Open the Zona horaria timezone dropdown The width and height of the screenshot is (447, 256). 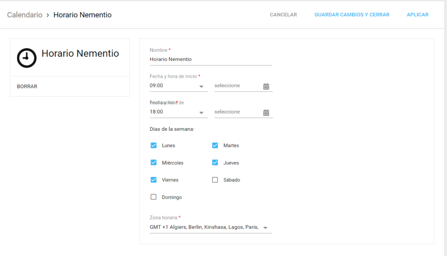click(265, 227)
